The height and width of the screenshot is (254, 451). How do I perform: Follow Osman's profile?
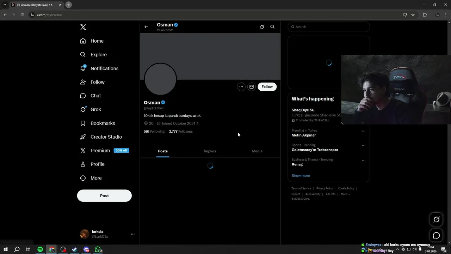[x=267, y=87]
